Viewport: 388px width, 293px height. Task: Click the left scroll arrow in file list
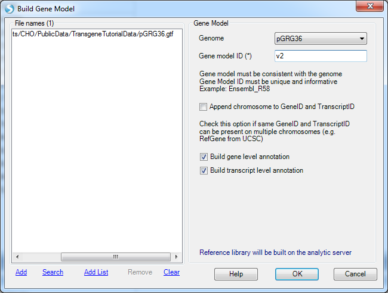[x=17, y=257]
